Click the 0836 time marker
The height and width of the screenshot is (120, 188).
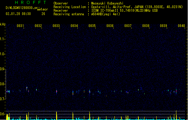click(x=110, y=25)
